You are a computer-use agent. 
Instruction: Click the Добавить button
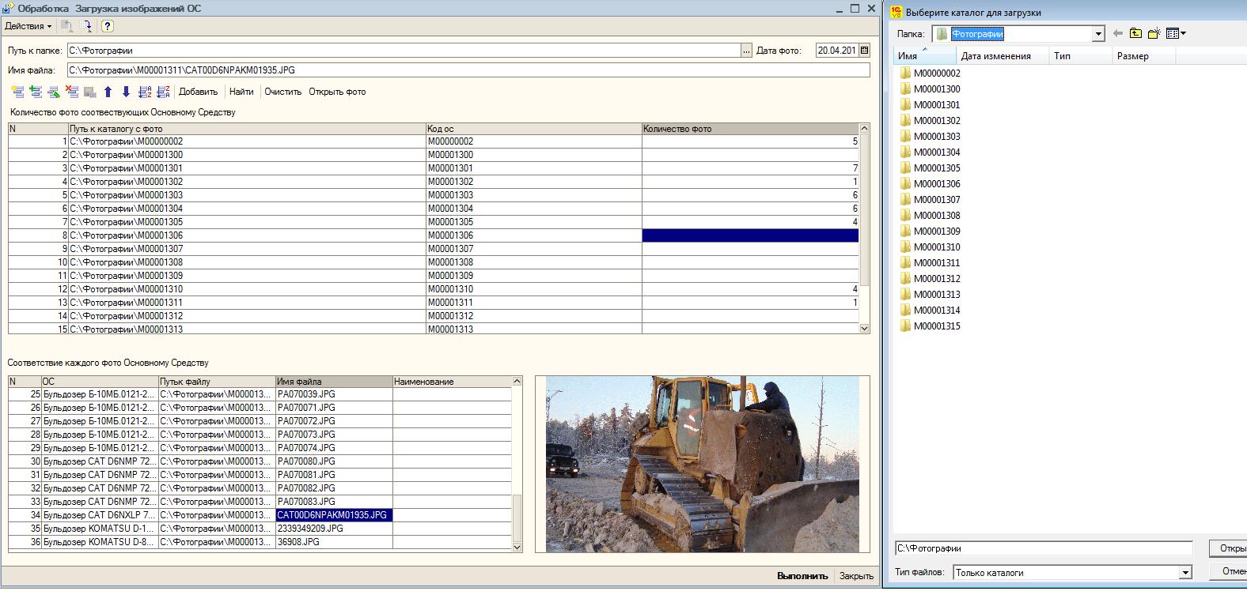[x=198, y=92]
